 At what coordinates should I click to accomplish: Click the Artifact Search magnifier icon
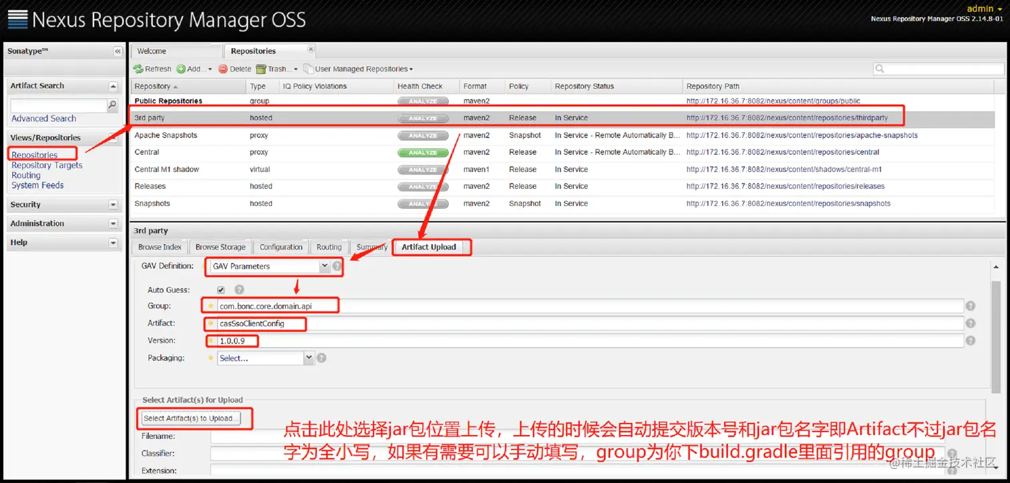pos(114,105)
